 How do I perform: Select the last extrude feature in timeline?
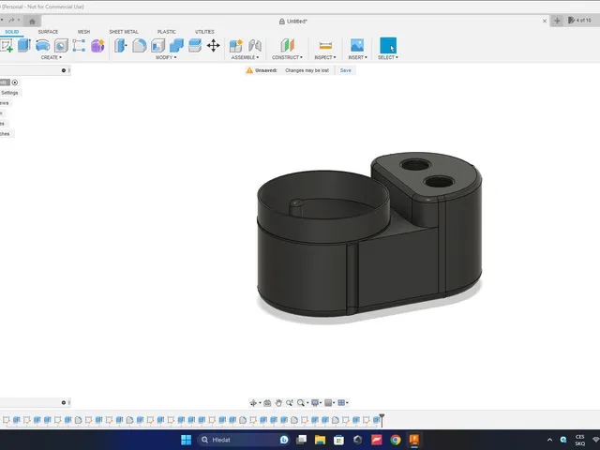[x=376, y=420]
